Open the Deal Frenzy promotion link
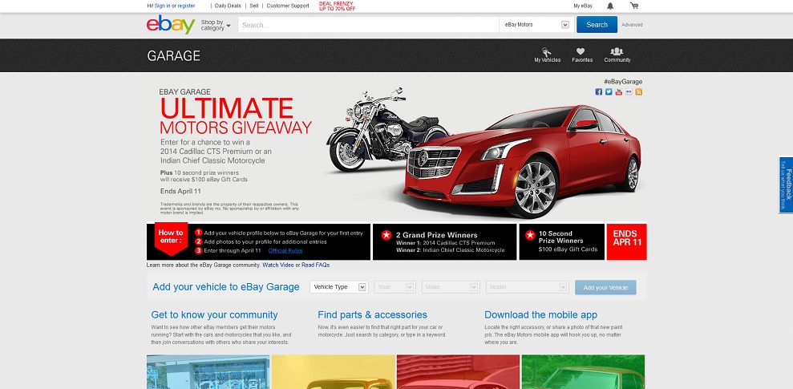The width and height of the screenshot is (793, 389). [337, 6]
